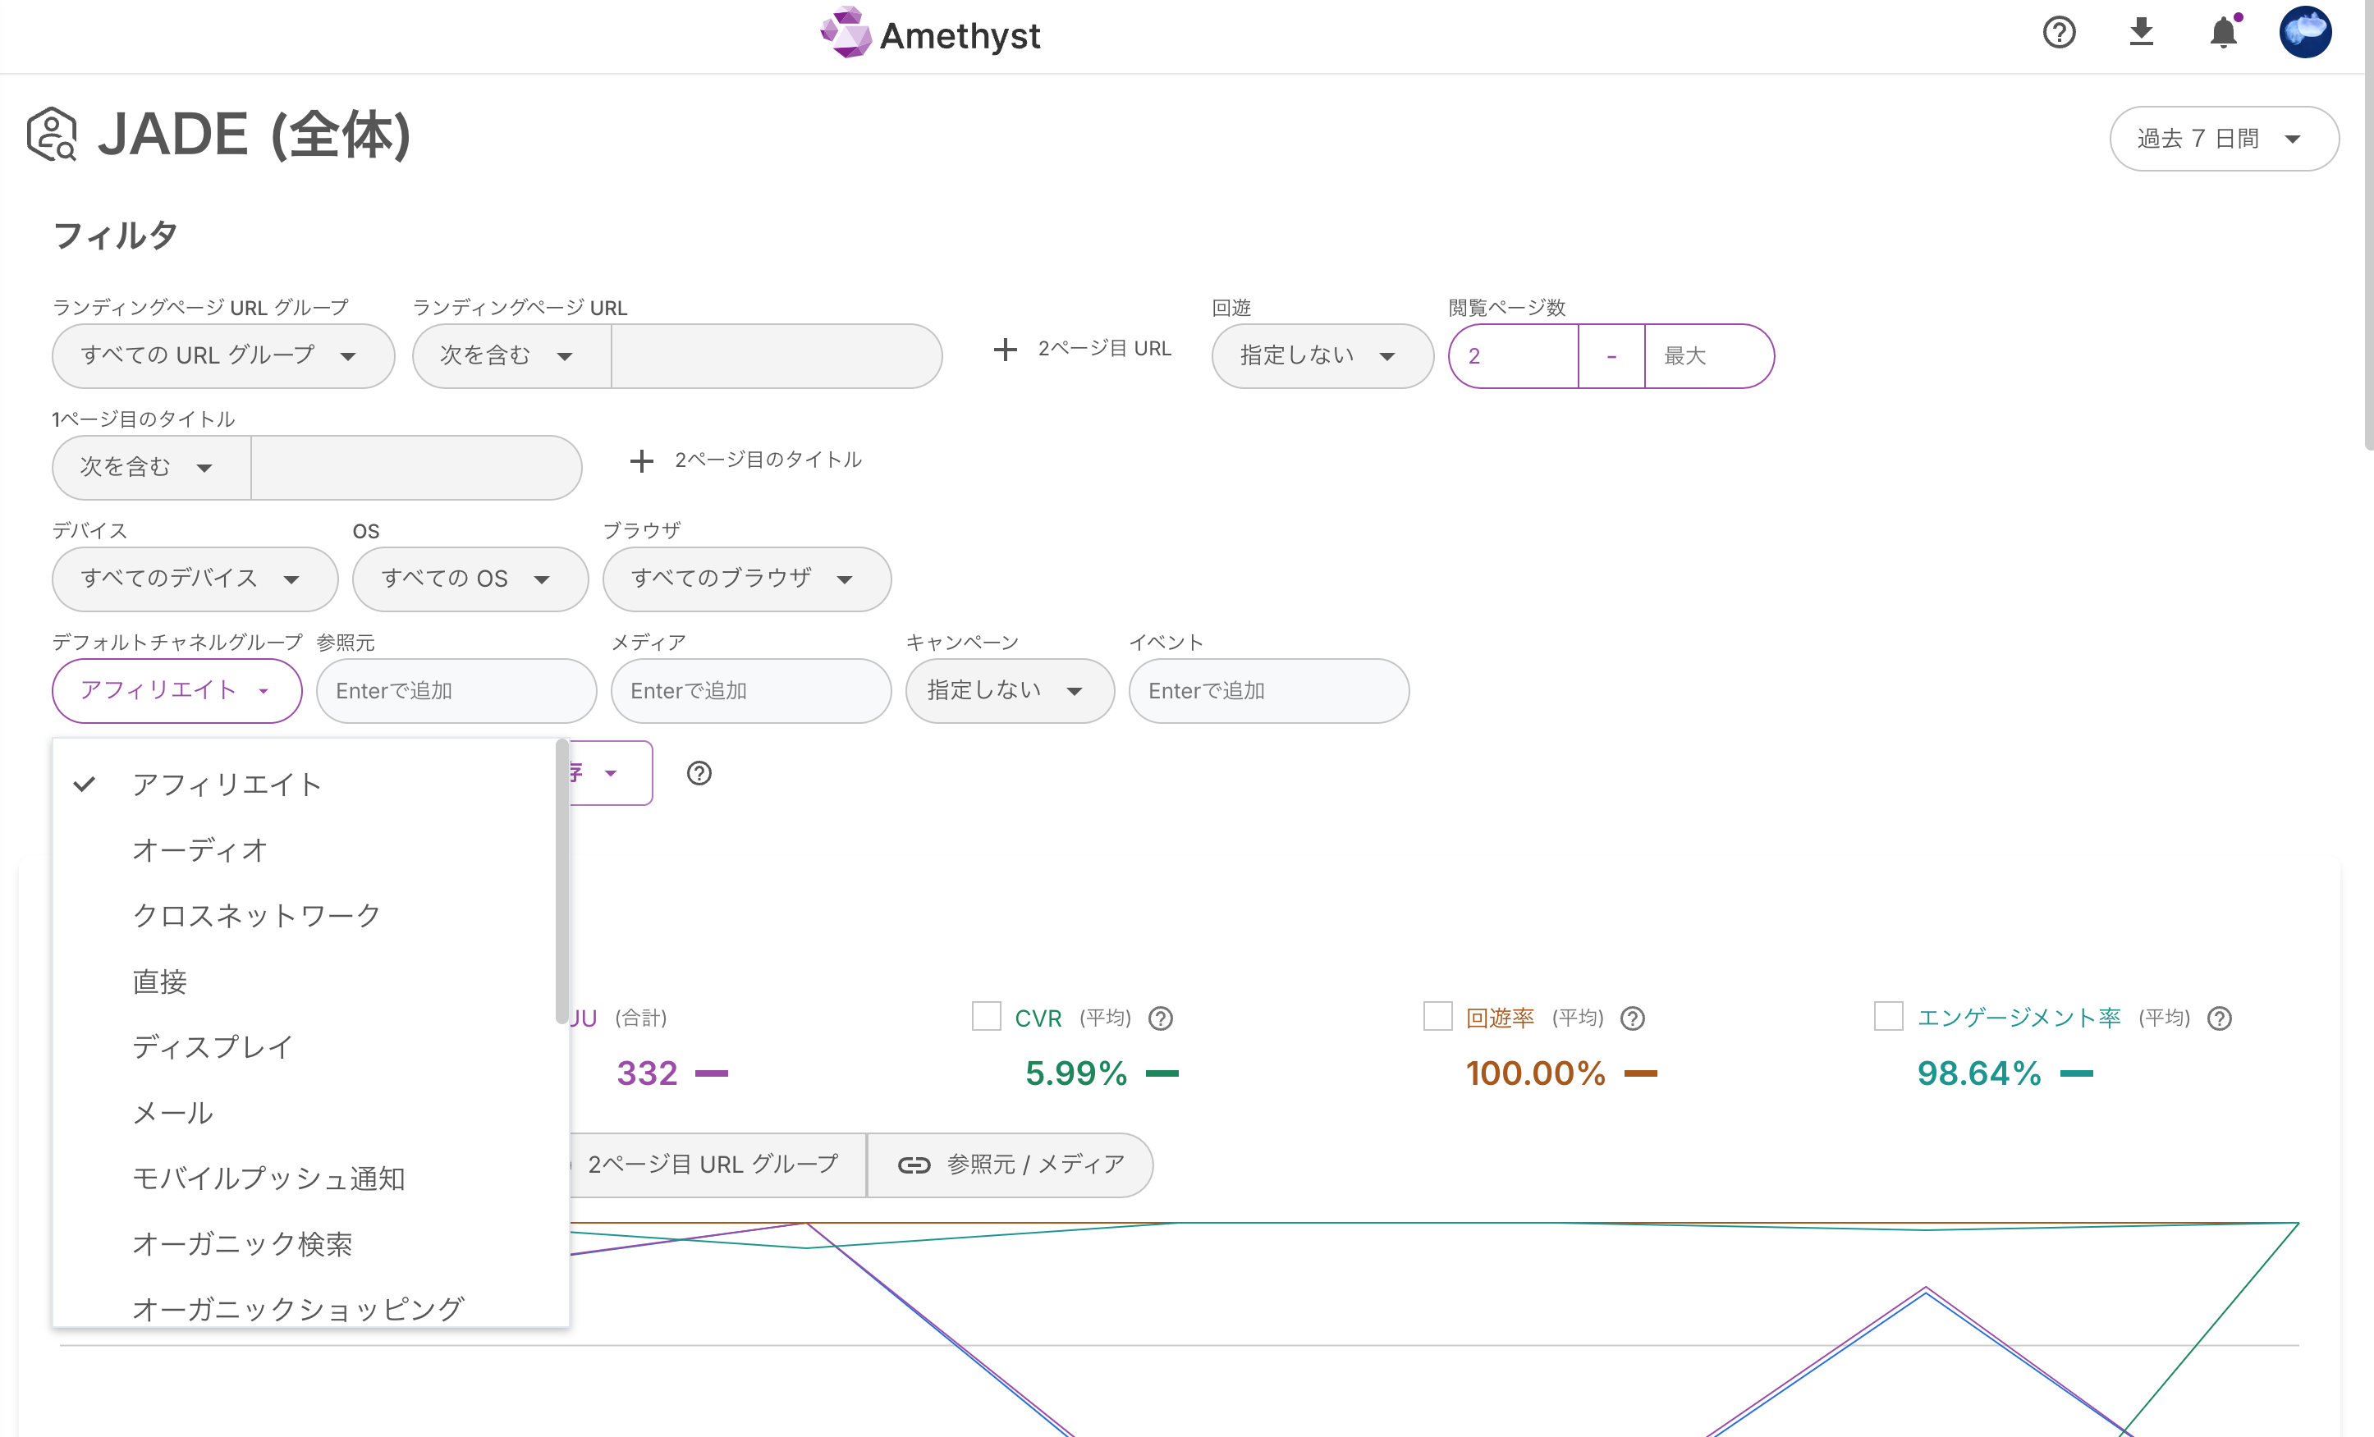
Task: Enable the CVR metric checkbox
Action: pyautogui.click(x=986, y=1016)
